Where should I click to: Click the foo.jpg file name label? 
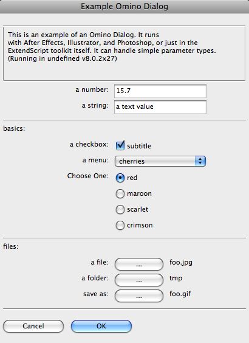181,262
